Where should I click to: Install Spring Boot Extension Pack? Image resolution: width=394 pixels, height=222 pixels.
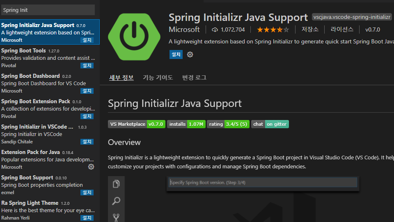(x=87, y=116)
